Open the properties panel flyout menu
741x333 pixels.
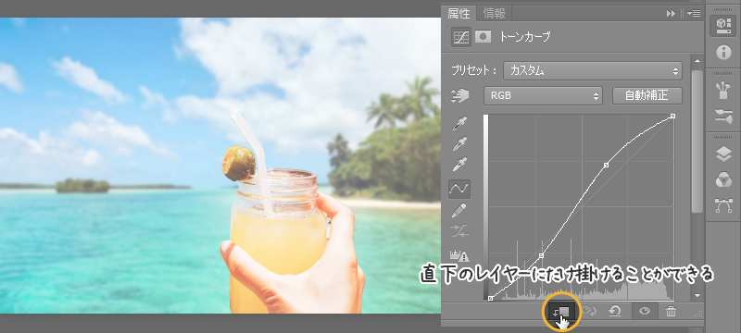tap(694, 14)
